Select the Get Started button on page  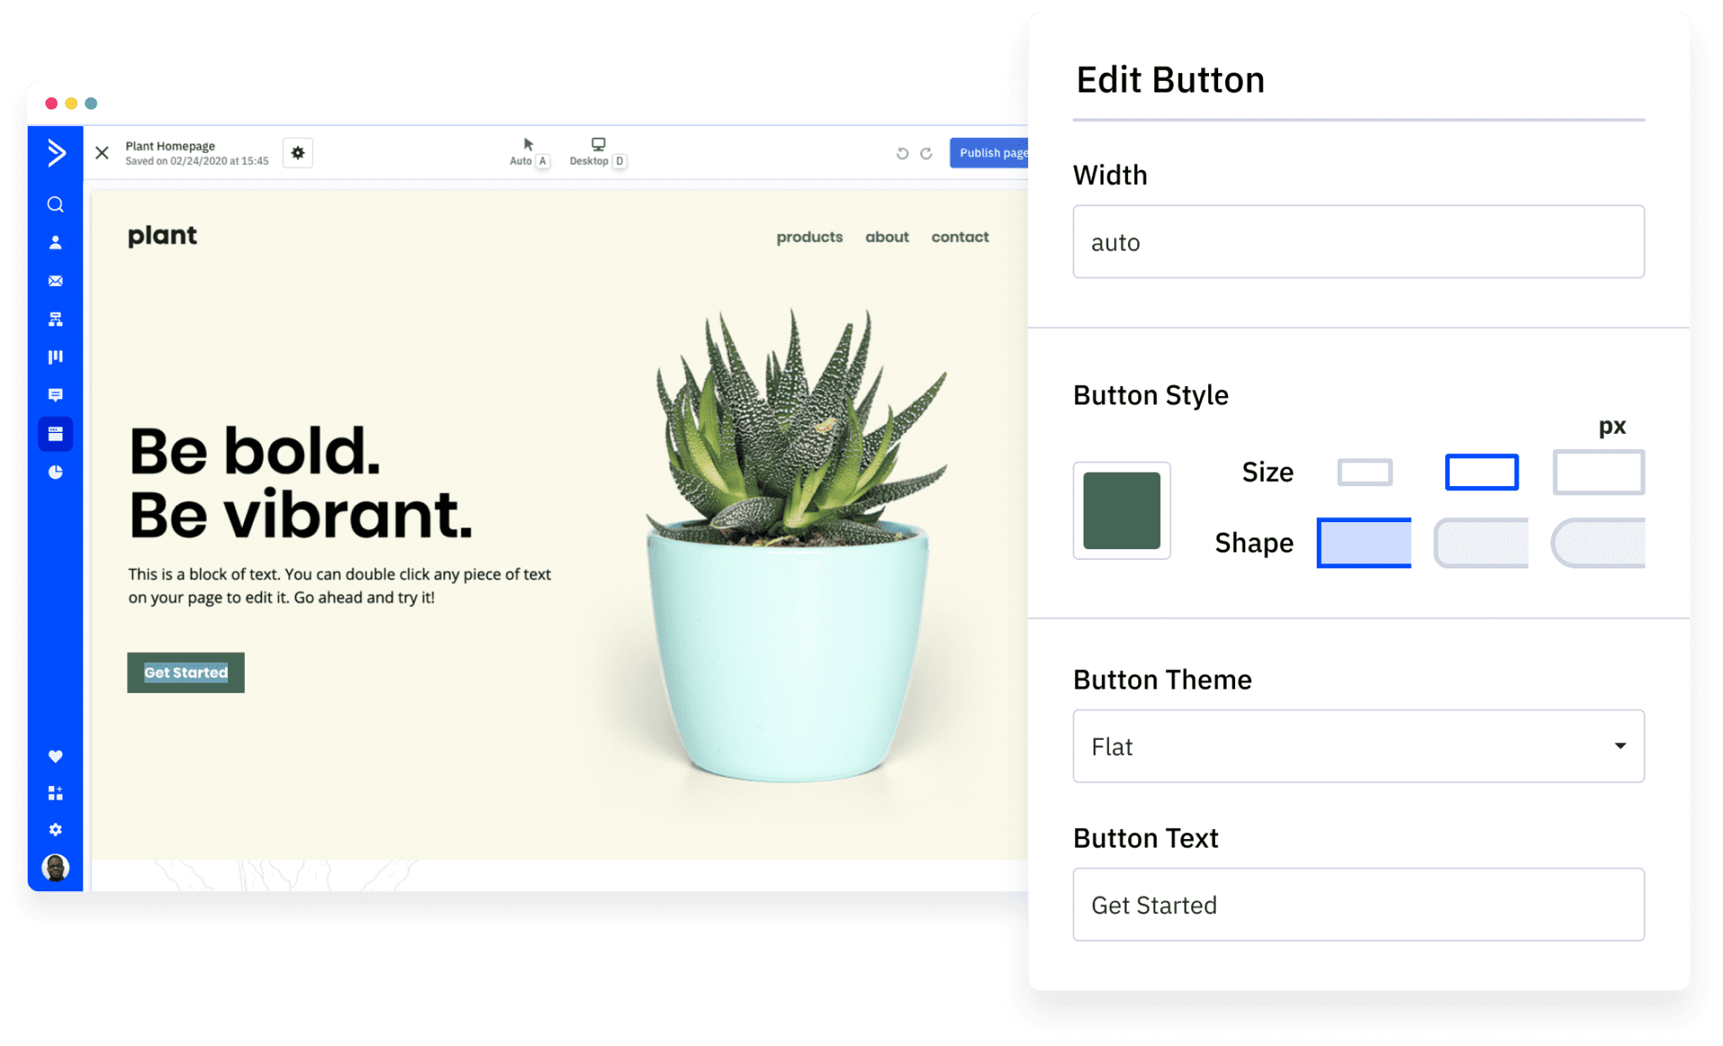click(x=186, y=673)
